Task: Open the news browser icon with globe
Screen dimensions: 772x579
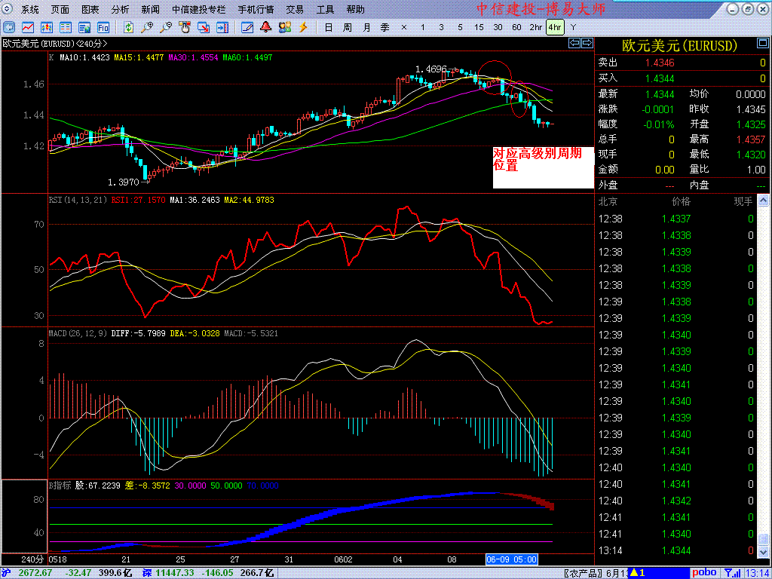Action: click(x=84, y=27)
